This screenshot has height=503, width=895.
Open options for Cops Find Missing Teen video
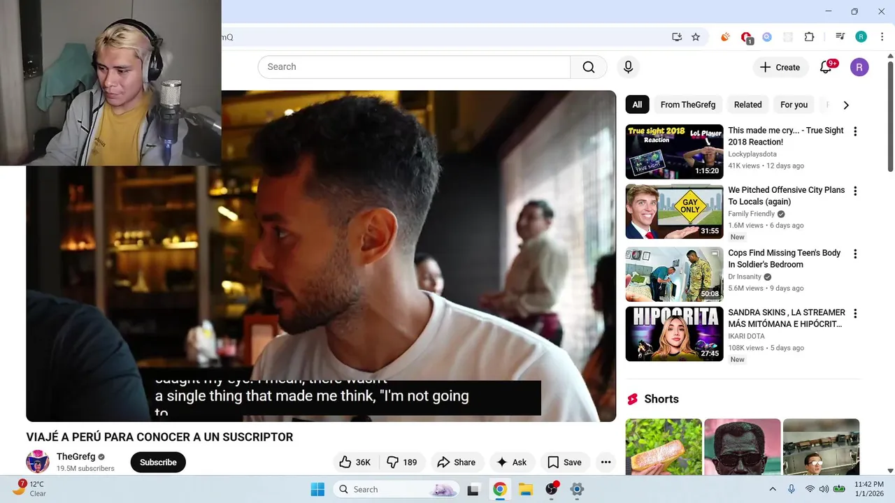[854, 254]
